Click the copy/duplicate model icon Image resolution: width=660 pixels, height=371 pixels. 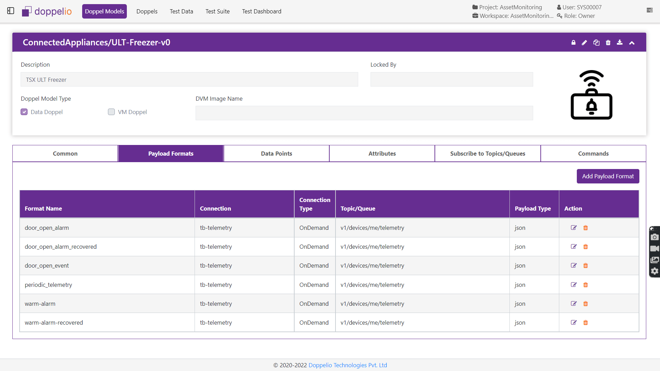point(596,43)
